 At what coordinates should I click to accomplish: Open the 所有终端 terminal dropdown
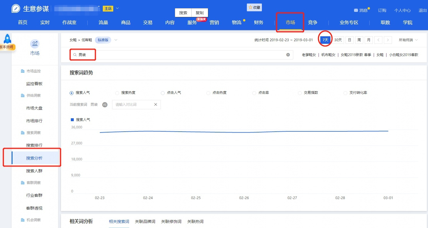[x=408, y=40]
